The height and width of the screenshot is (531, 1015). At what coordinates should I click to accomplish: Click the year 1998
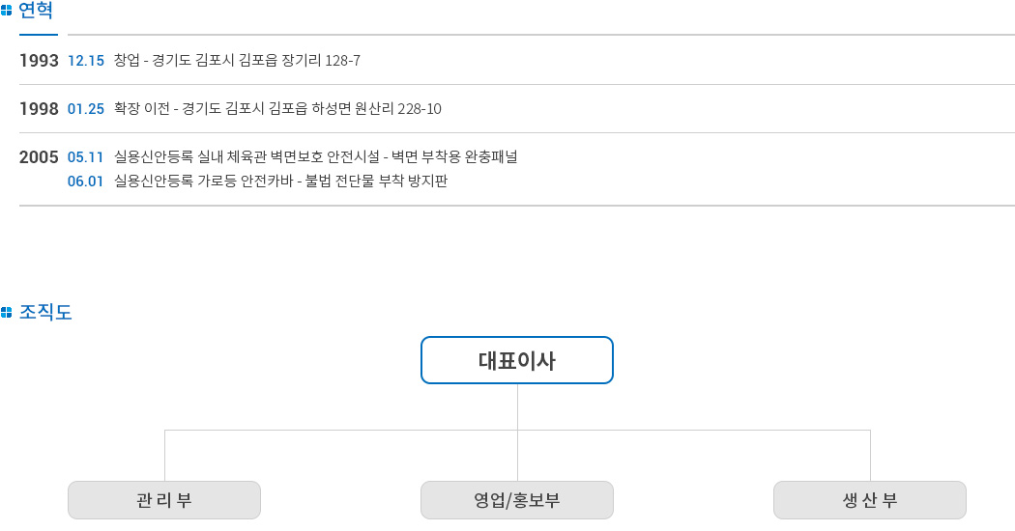(x=39, y=109)
